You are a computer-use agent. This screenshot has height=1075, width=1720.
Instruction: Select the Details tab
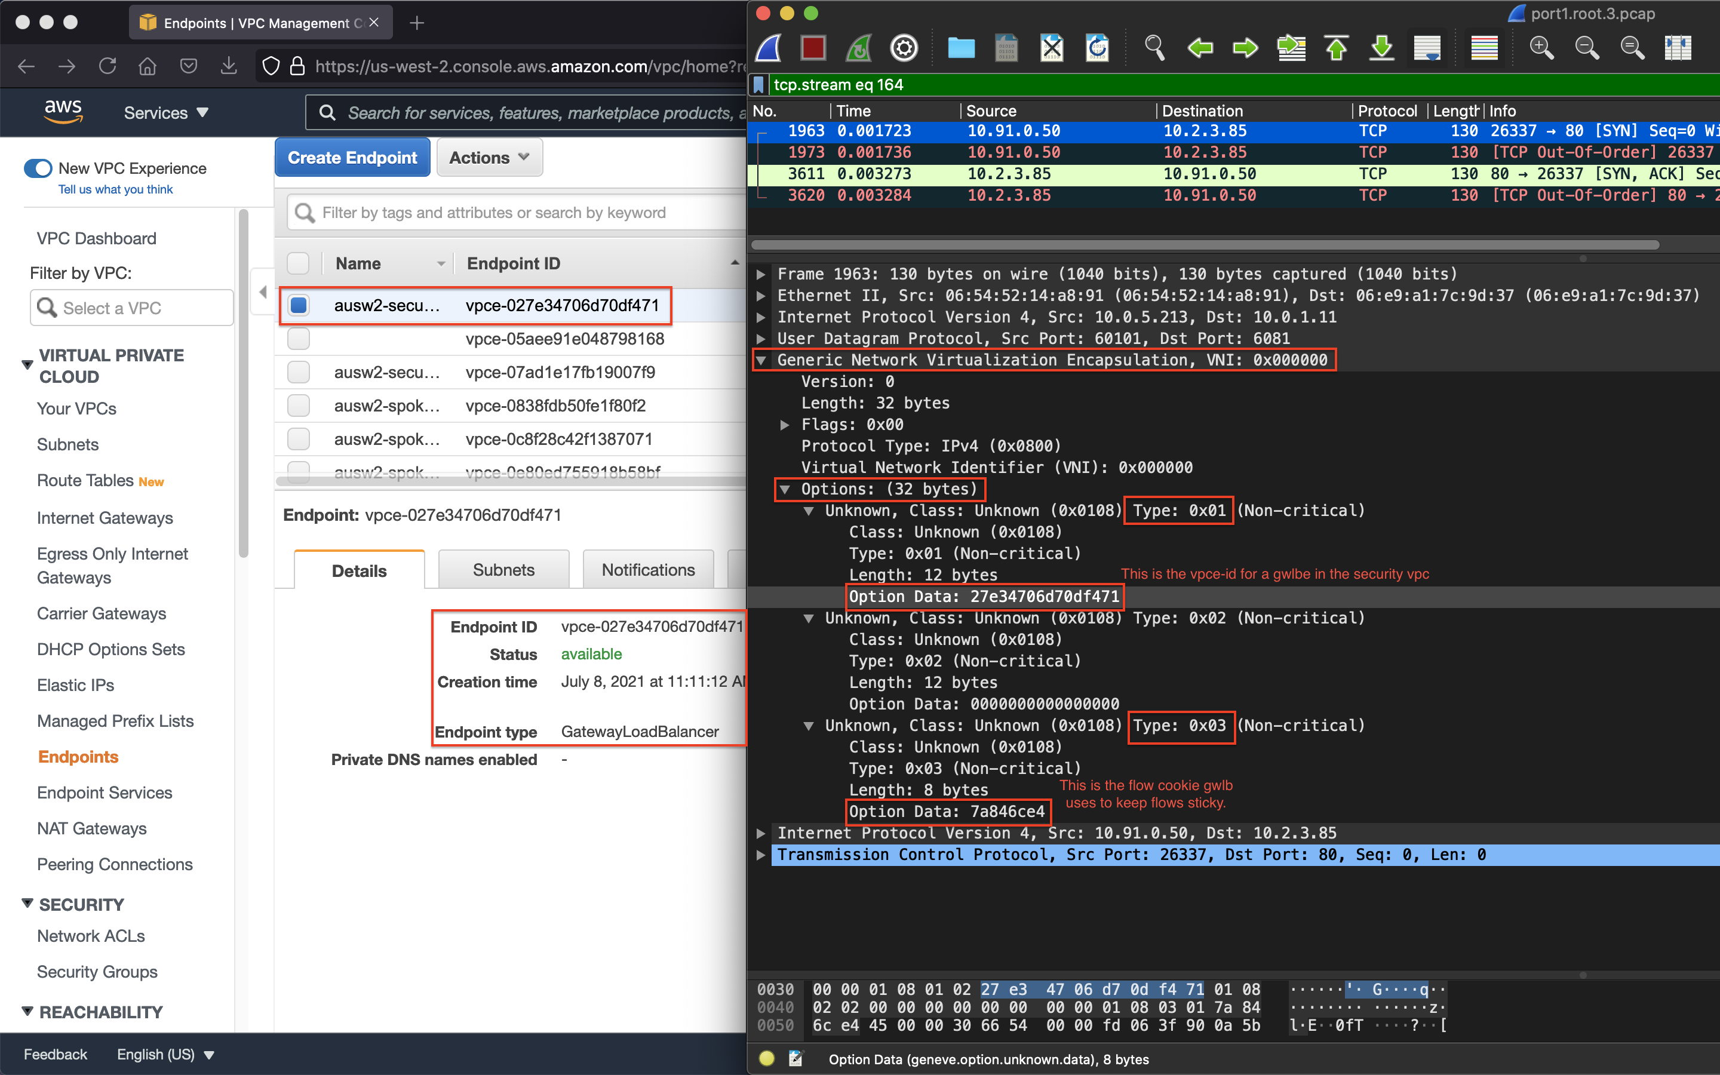click(359, 570)
